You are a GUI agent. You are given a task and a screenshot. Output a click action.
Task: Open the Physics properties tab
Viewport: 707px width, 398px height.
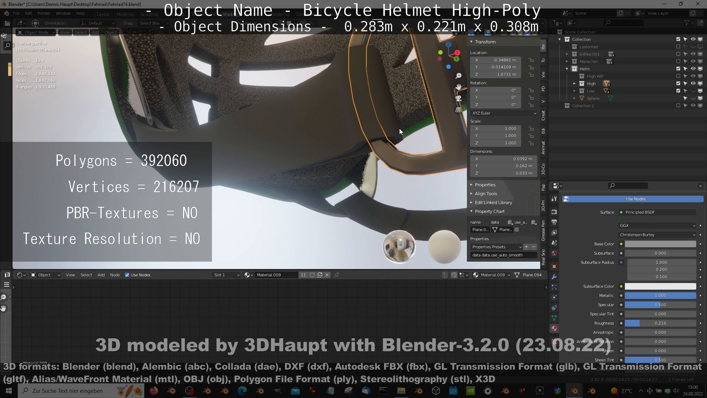point(554,297)
